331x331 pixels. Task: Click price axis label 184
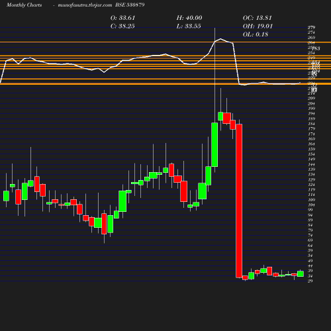(311, 124)
